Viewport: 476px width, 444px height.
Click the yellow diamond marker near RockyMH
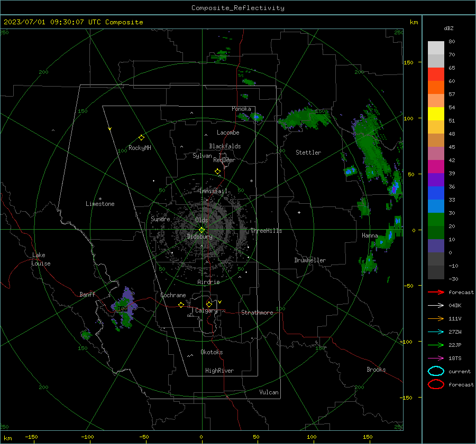click(141, 138)
